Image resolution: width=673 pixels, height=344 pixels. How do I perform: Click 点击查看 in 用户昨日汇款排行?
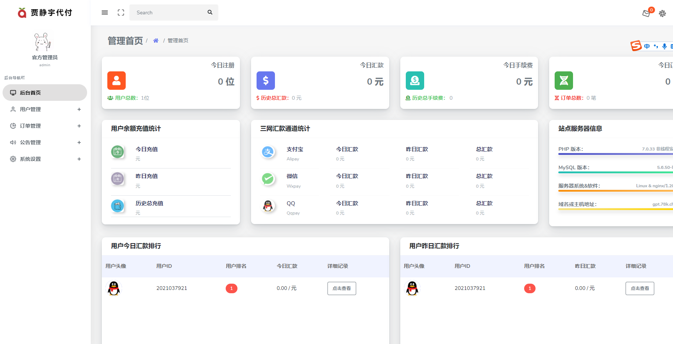pyautogui.click(x=640, y=288)
